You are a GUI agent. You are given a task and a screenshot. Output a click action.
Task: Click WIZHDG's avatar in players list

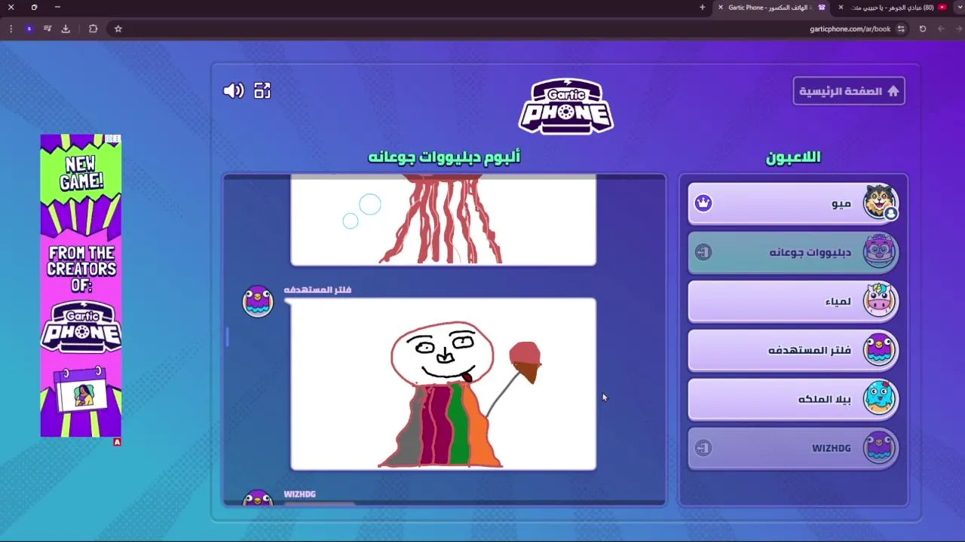pos(879,447)
